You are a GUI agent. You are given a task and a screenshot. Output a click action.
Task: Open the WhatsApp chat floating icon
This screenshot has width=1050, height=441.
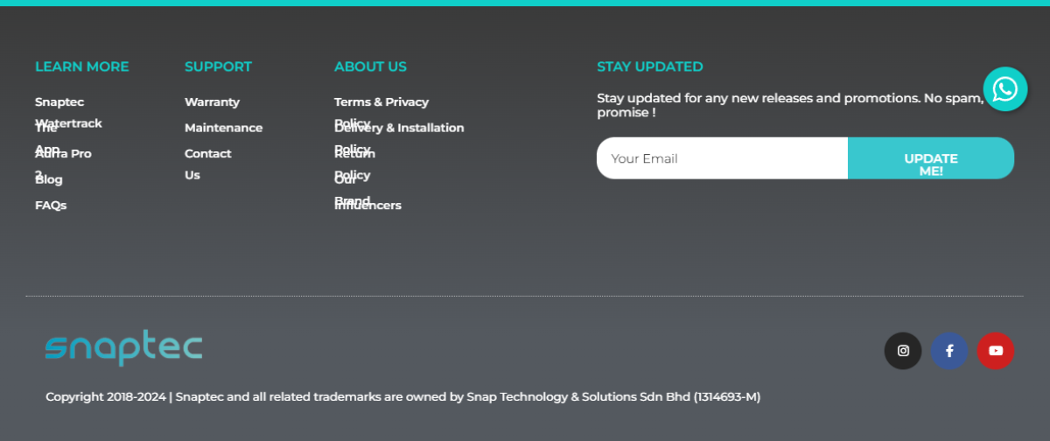click(1005, 88)
